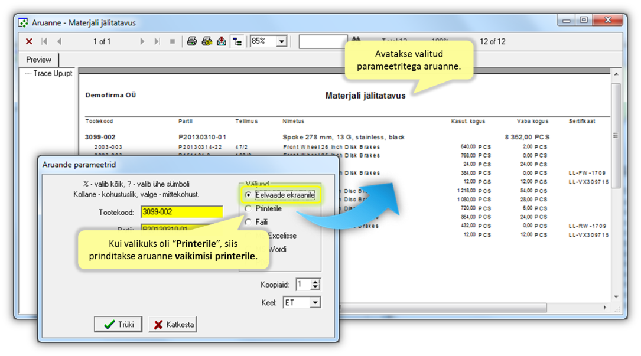Click the report scroll up arrow
This screenshot has width=641, height=356.
[x=616, y=74]
